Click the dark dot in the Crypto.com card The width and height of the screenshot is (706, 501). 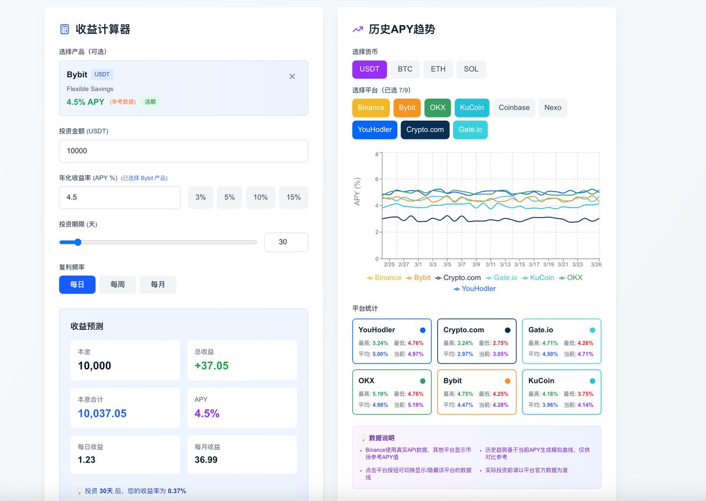tap(508, 330)
